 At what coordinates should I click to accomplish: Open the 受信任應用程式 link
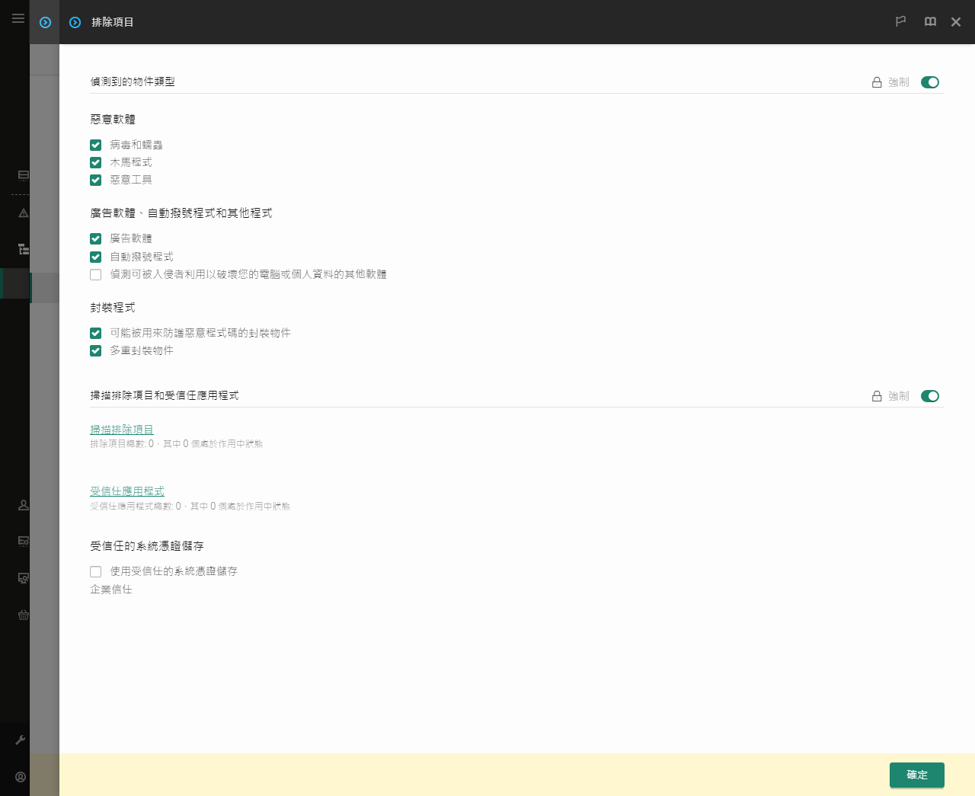[126, 491]
